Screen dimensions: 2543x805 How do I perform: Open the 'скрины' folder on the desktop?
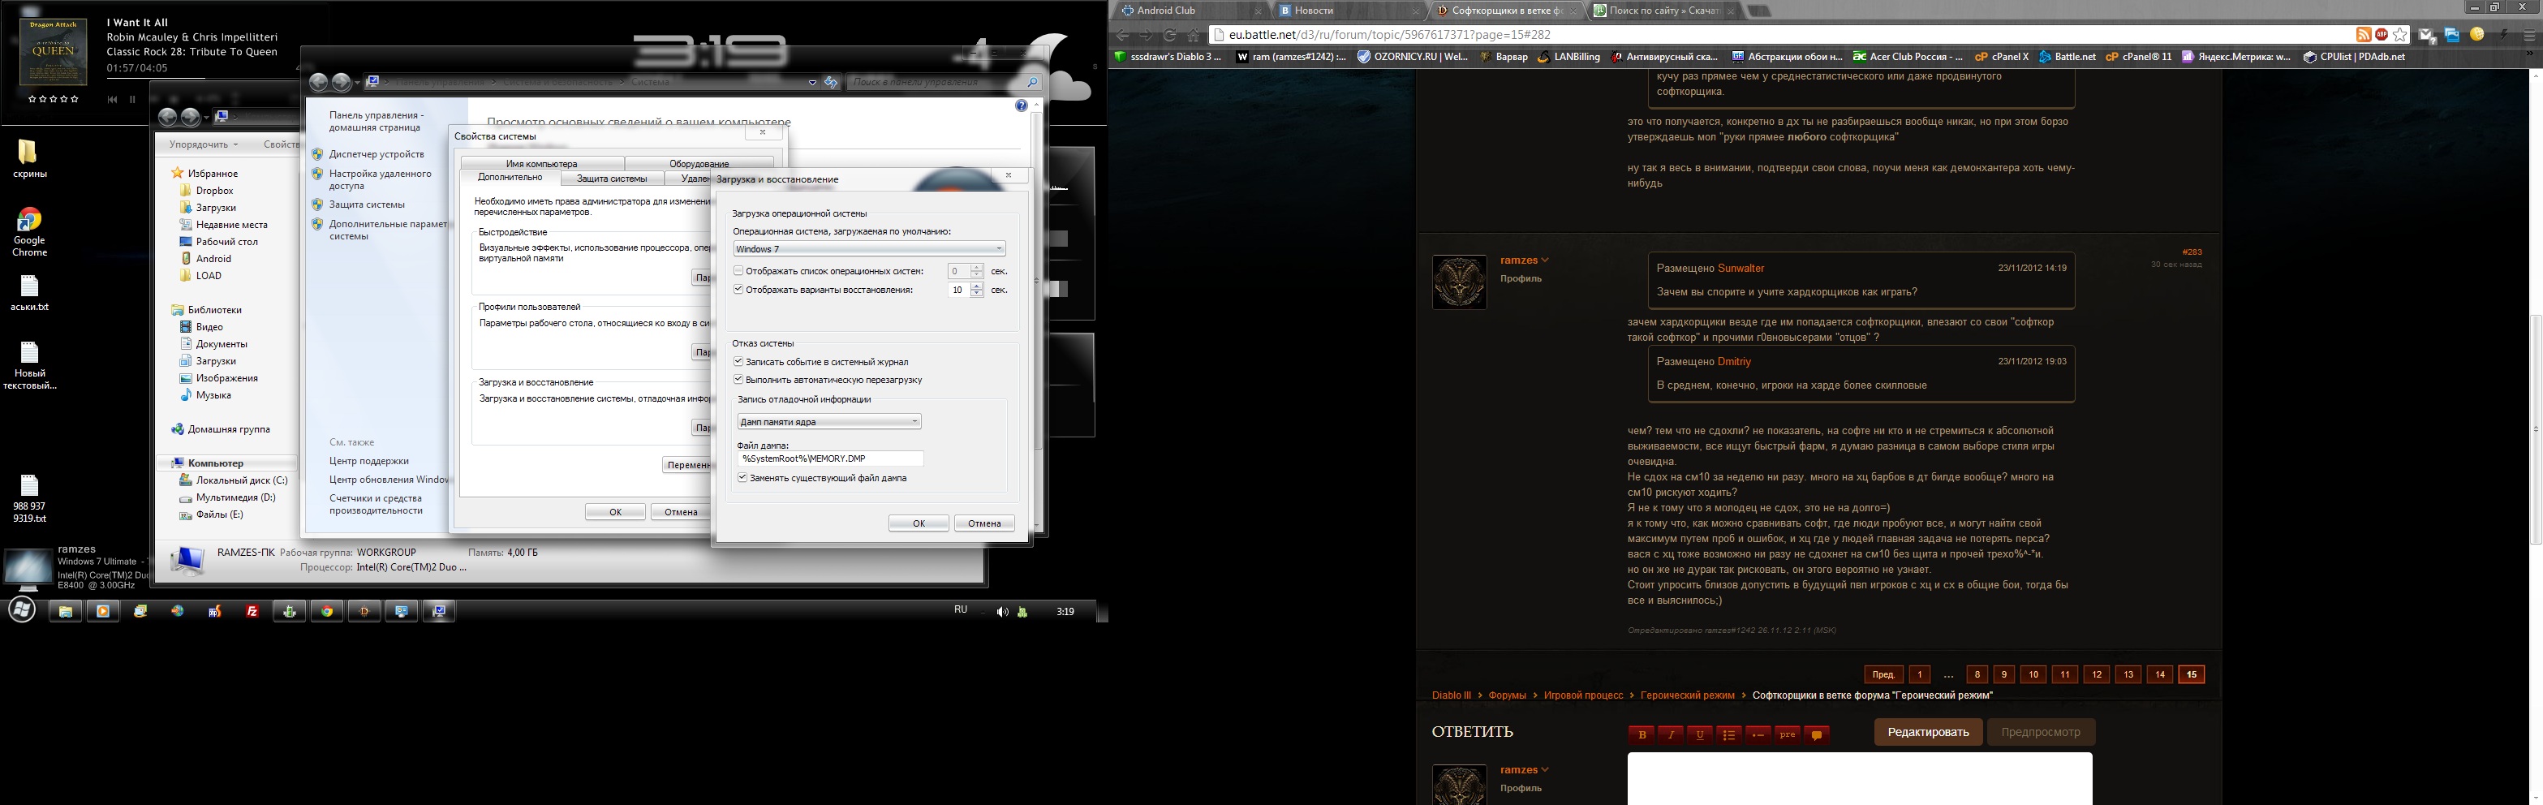pyautogui.click(x=29, y=158)
